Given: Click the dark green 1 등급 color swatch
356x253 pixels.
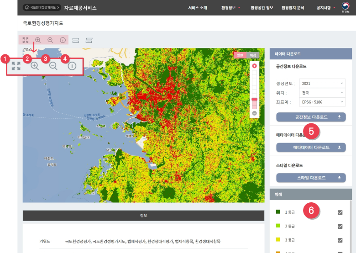Looking at the screenshot, I should coord(278,211).
